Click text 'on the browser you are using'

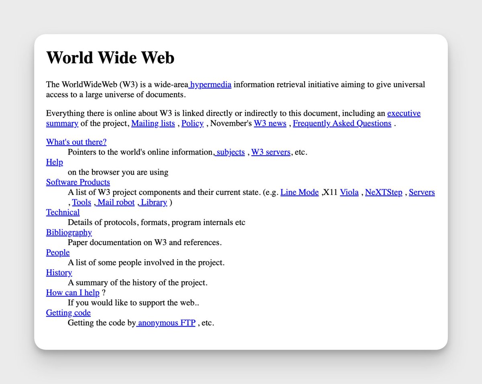click(118, 173)
